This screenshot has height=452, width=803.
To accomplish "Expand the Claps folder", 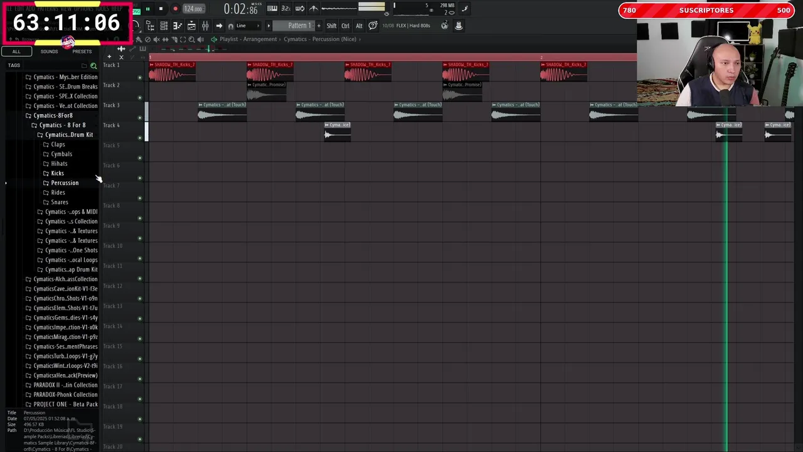I will tap(53, 144).
